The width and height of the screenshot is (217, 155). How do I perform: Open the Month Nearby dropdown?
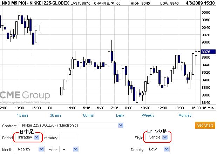point(41,149)
